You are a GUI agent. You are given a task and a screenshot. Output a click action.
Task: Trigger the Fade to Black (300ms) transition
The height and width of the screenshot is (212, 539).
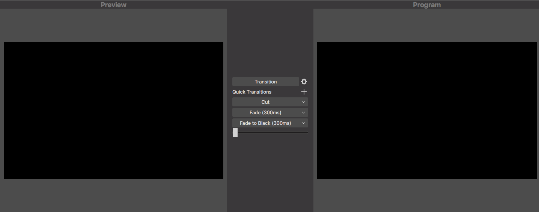click(265, 123)
